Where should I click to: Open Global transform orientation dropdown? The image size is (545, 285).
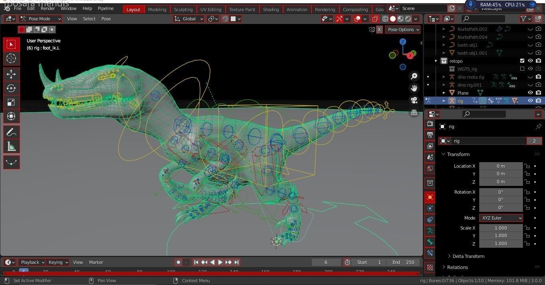pyautogui.click(x=189, y=19)
